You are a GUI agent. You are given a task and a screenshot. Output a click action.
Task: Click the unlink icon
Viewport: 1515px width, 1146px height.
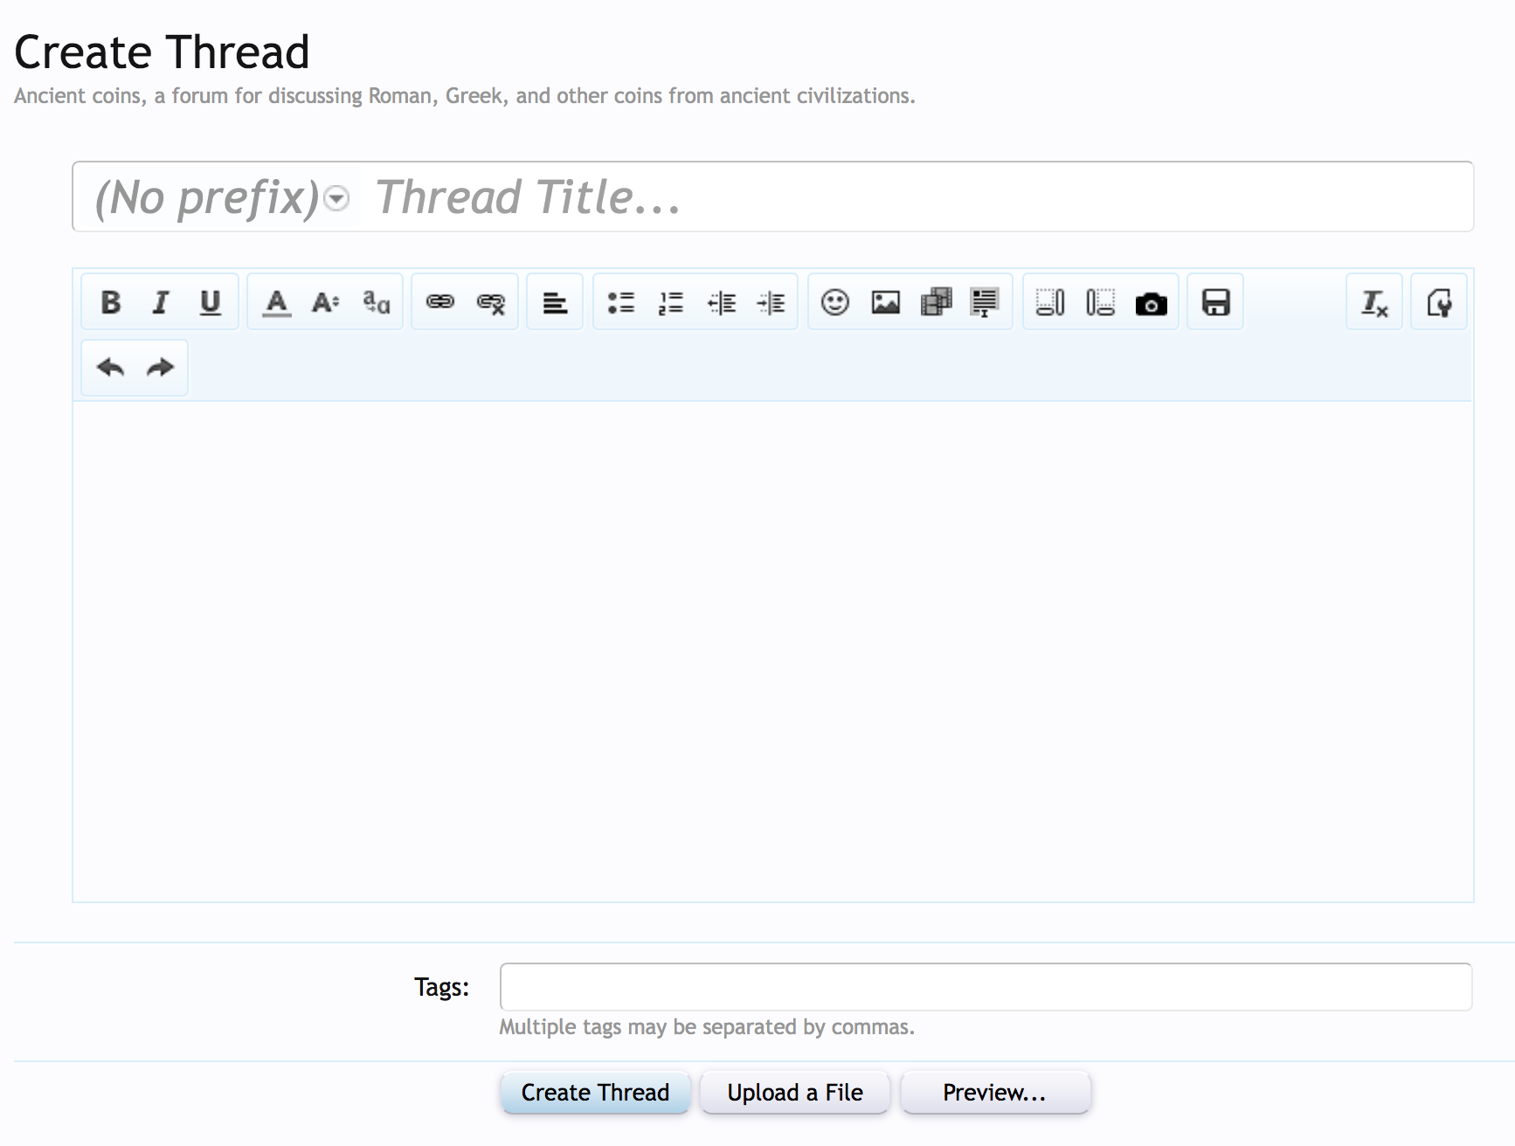(491, 302)
